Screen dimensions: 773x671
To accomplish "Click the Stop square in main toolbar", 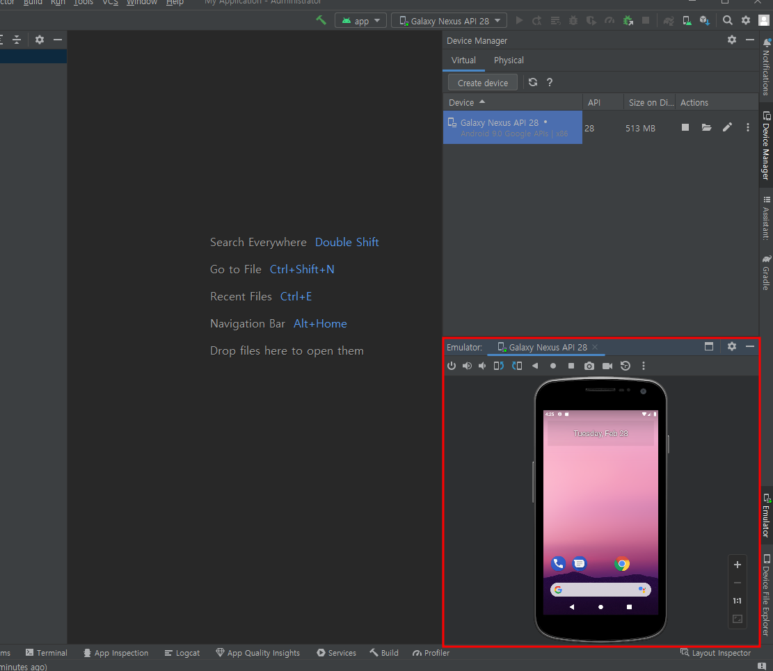I will click(x=646, y=20).
